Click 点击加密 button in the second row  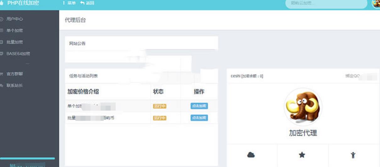(x=199, y=118)
